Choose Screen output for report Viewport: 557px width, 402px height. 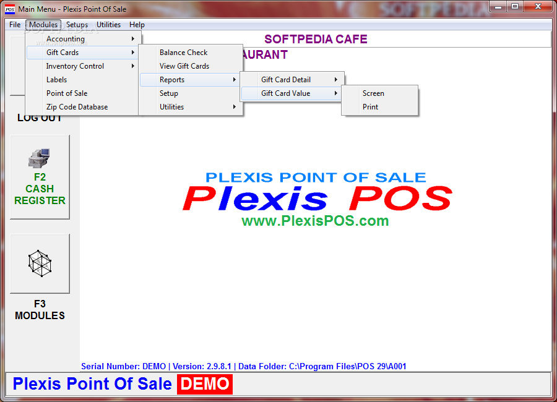click(380, 93)
